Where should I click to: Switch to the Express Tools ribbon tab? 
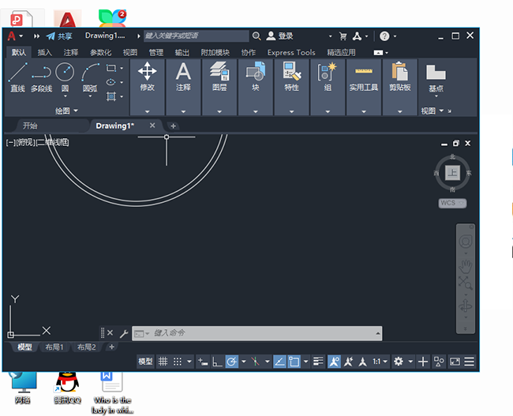point(291,52)
